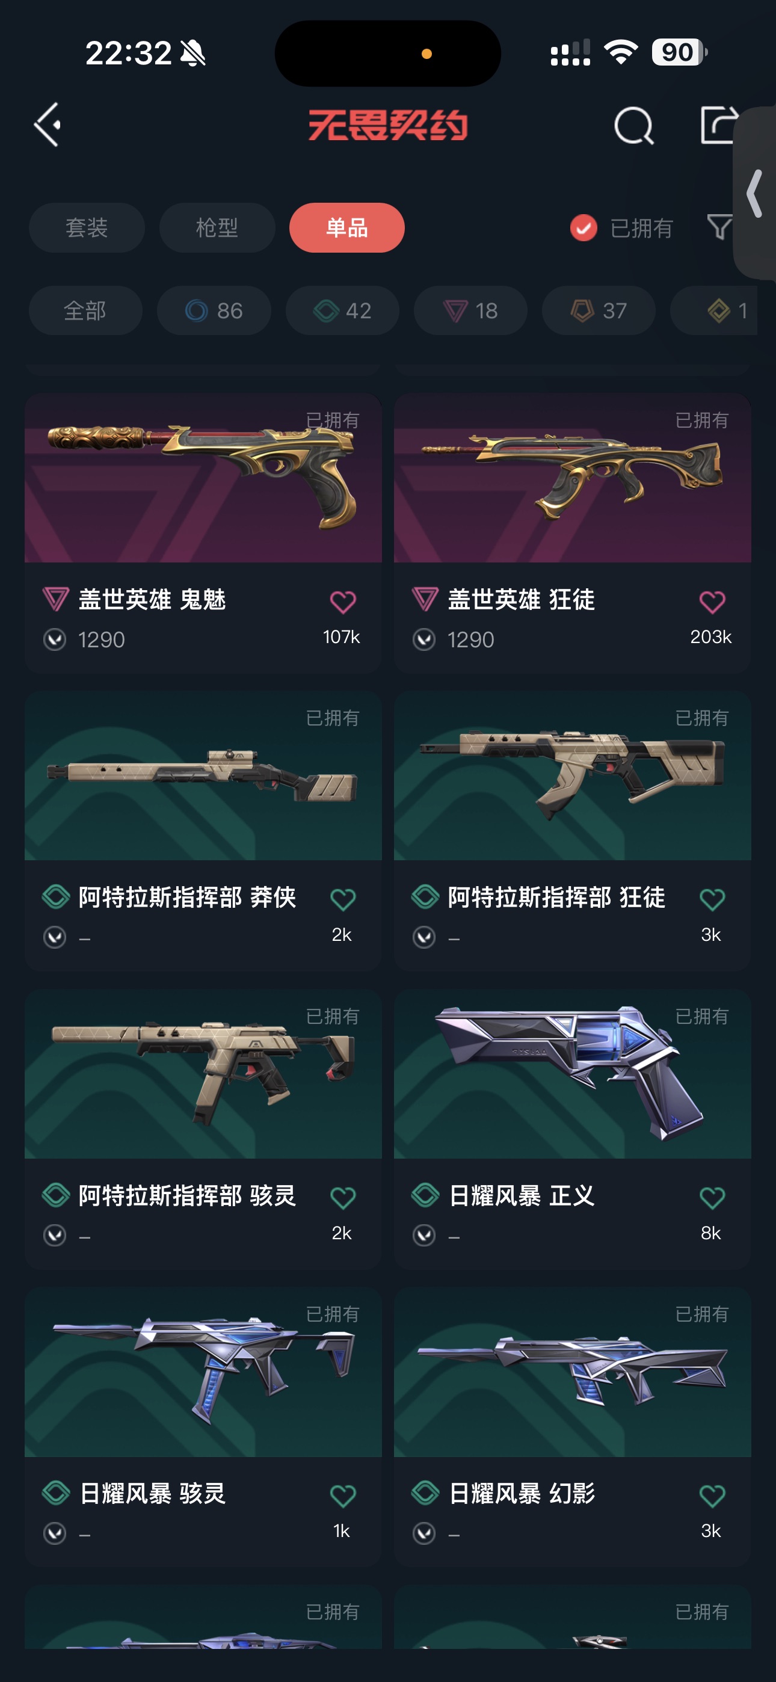Image resolution: width=776 pixels, height=1682 pixels.
Task: Open the filter funnel icon
Action: click(719, 227)
